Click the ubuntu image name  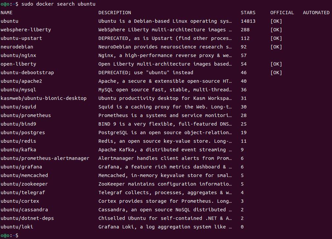point(10,21)
